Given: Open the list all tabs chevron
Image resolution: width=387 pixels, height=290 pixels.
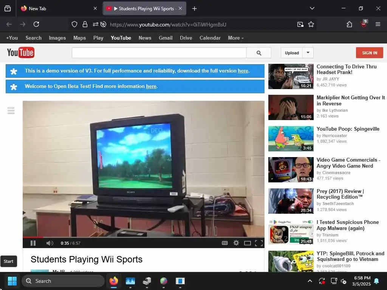Looking at the screenshot, I should (x=312, y=8).
